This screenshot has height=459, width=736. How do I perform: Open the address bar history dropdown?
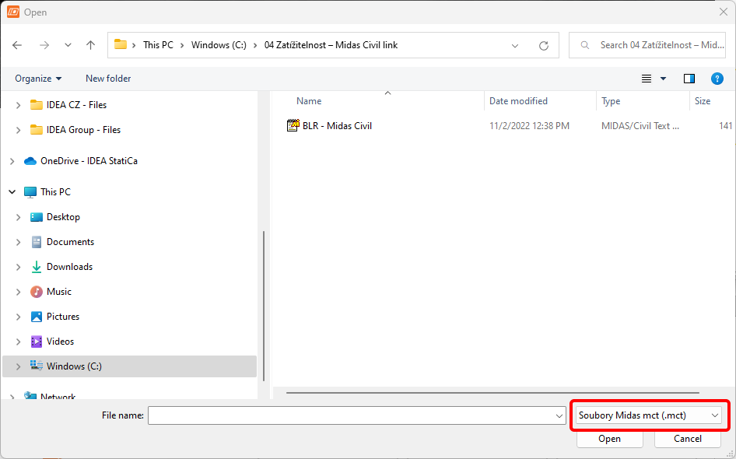tap(515, 46)
